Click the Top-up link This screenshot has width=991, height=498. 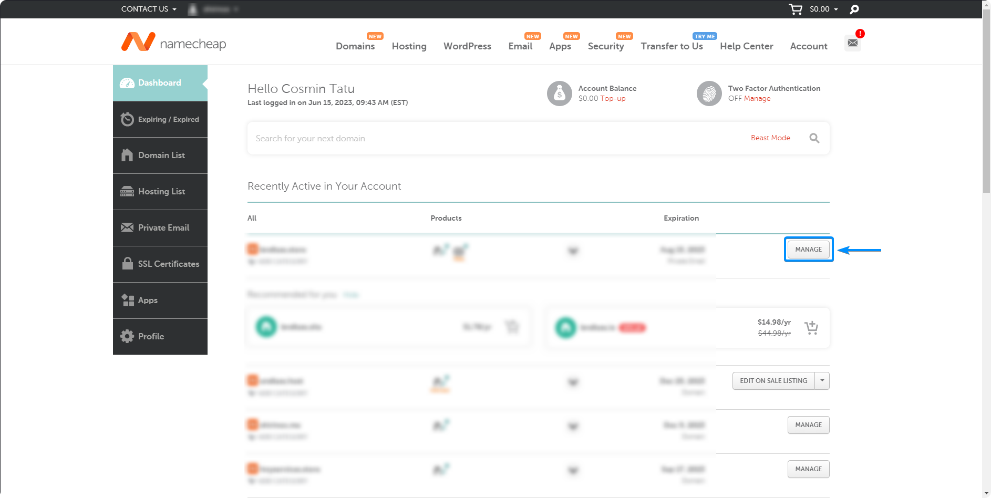pyautogui.click(x=613, y=98)
